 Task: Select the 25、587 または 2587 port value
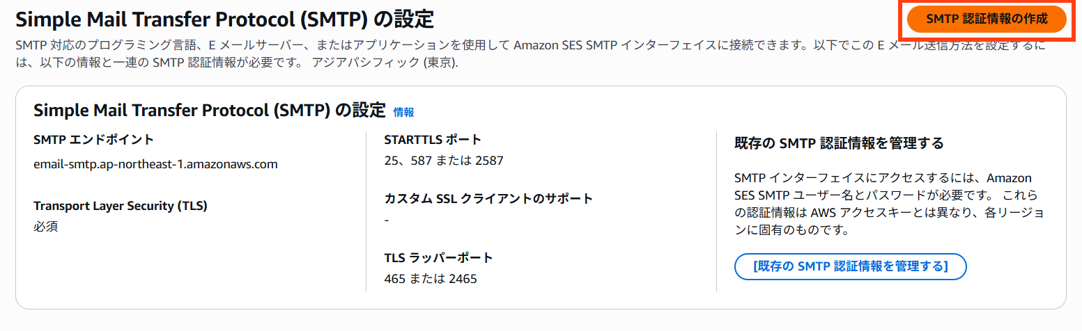pyautogui.click(x=443, y=161)
